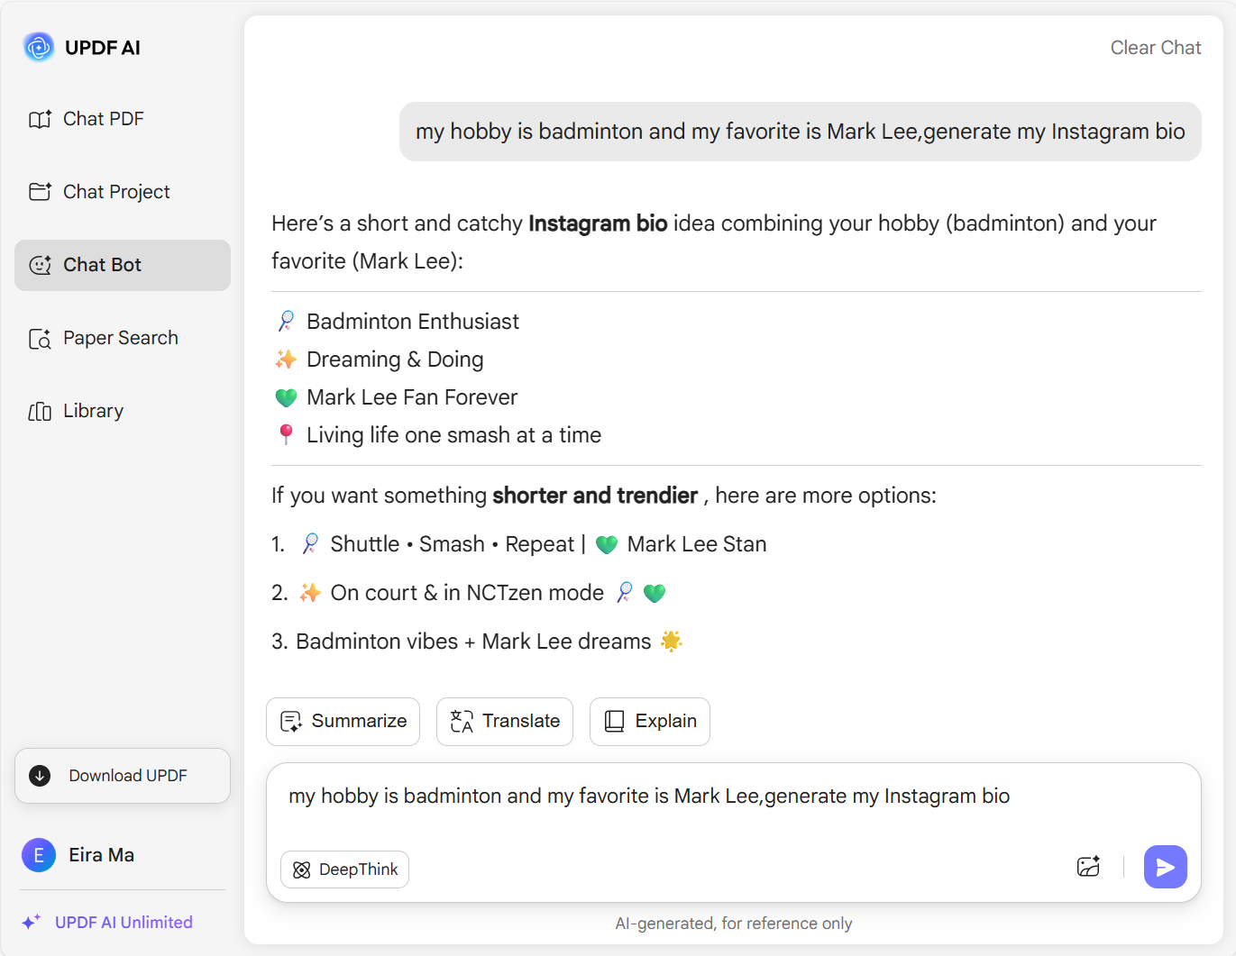Viewport: 1236px width, 956px height.
Task: Click the Eira Ma profile avatar
Action: [39, 855]
